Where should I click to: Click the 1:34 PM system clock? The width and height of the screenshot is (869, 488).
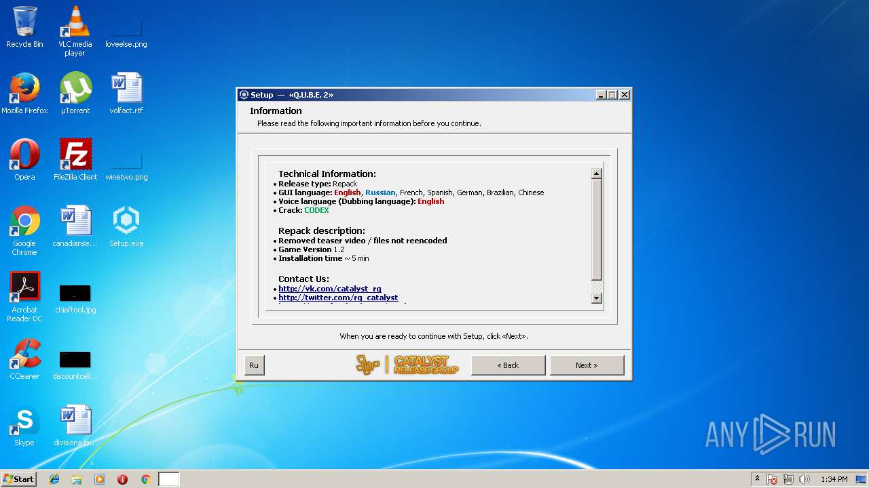pyautogui.click(x=834, y=479)
